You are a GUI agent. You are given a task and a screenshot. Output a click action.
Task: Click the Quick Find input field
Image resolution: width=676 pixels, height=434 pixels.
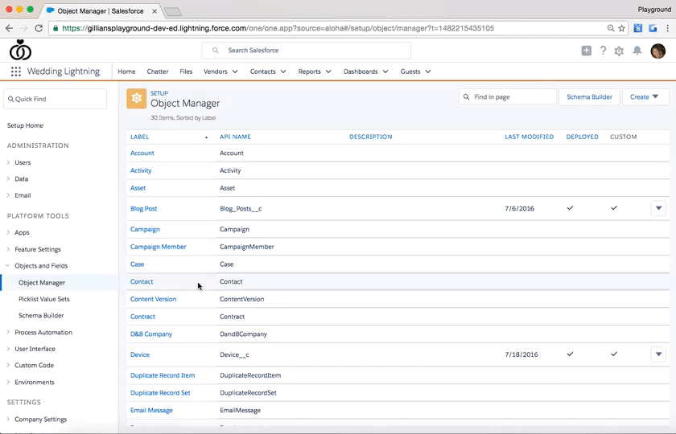click(56, 99)
